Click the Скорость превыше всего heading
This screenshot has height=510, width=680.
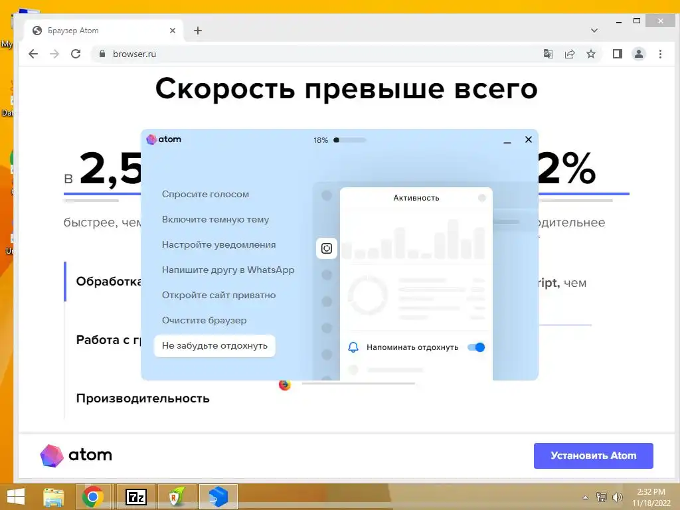click(346, 89)
